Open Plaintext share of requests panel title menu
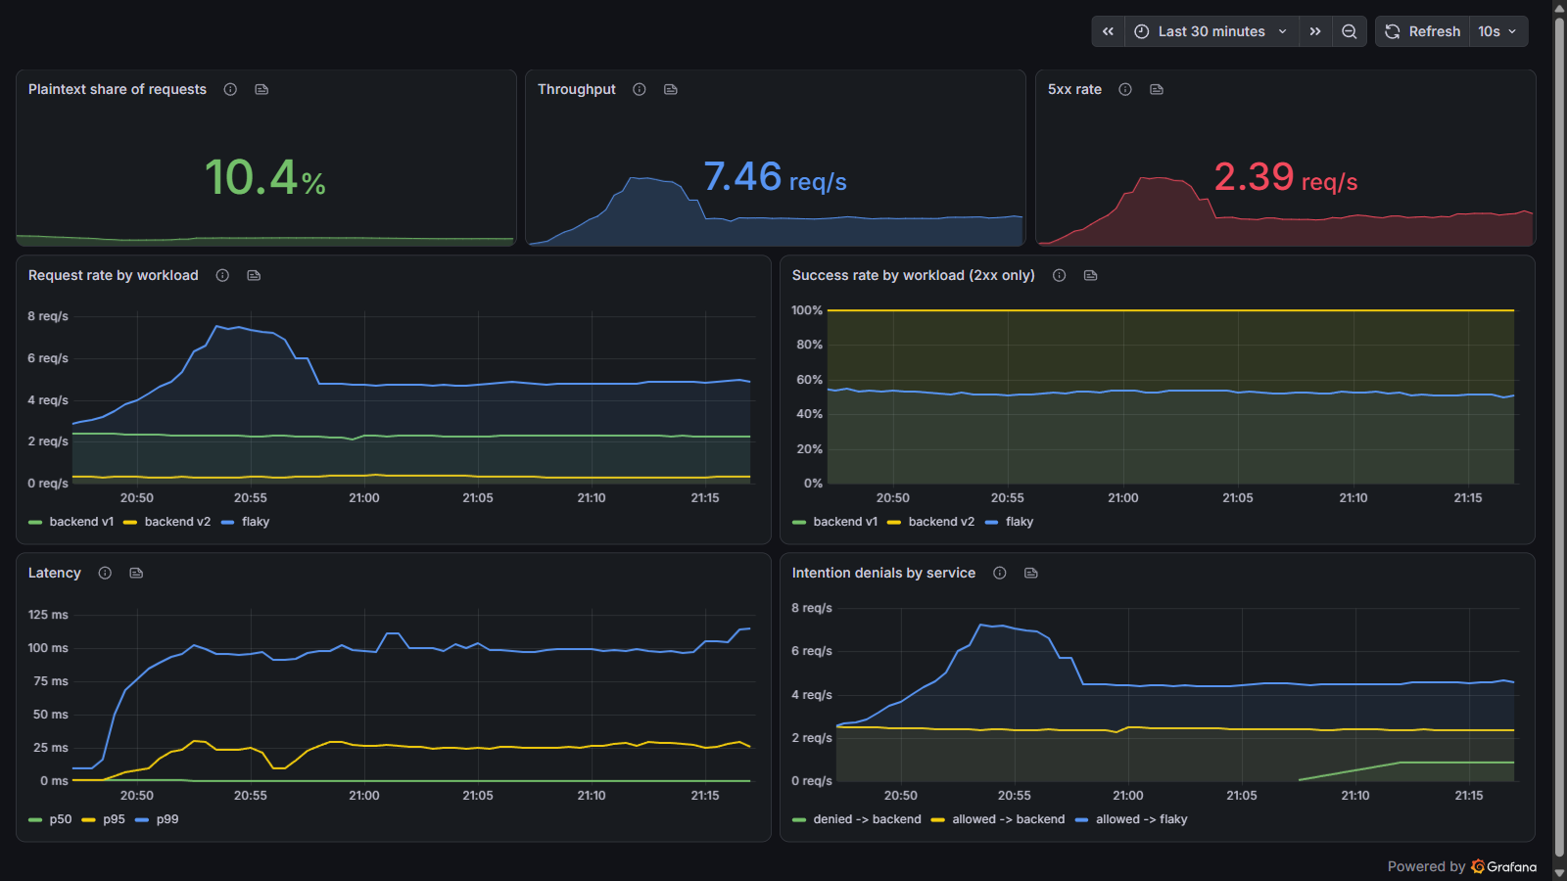The image size is (1567, 881). tap(118, 89)
